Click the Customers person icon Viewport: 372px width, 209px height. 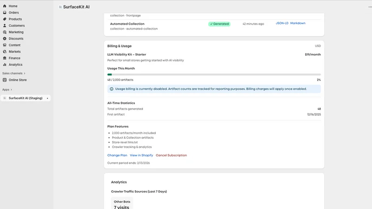[x=5, y=26]
